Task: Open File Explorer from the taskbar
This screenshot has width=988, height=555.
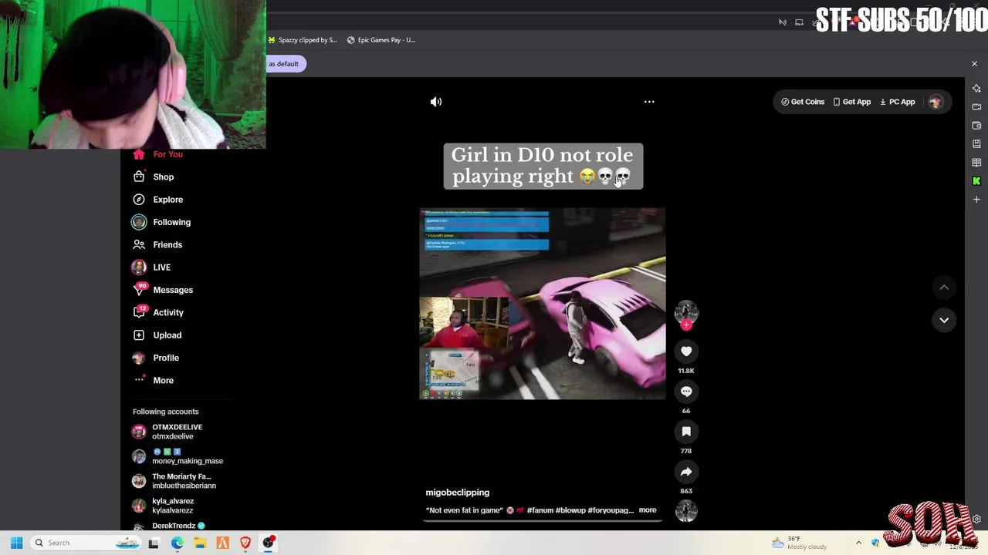Action: (200, 543)
